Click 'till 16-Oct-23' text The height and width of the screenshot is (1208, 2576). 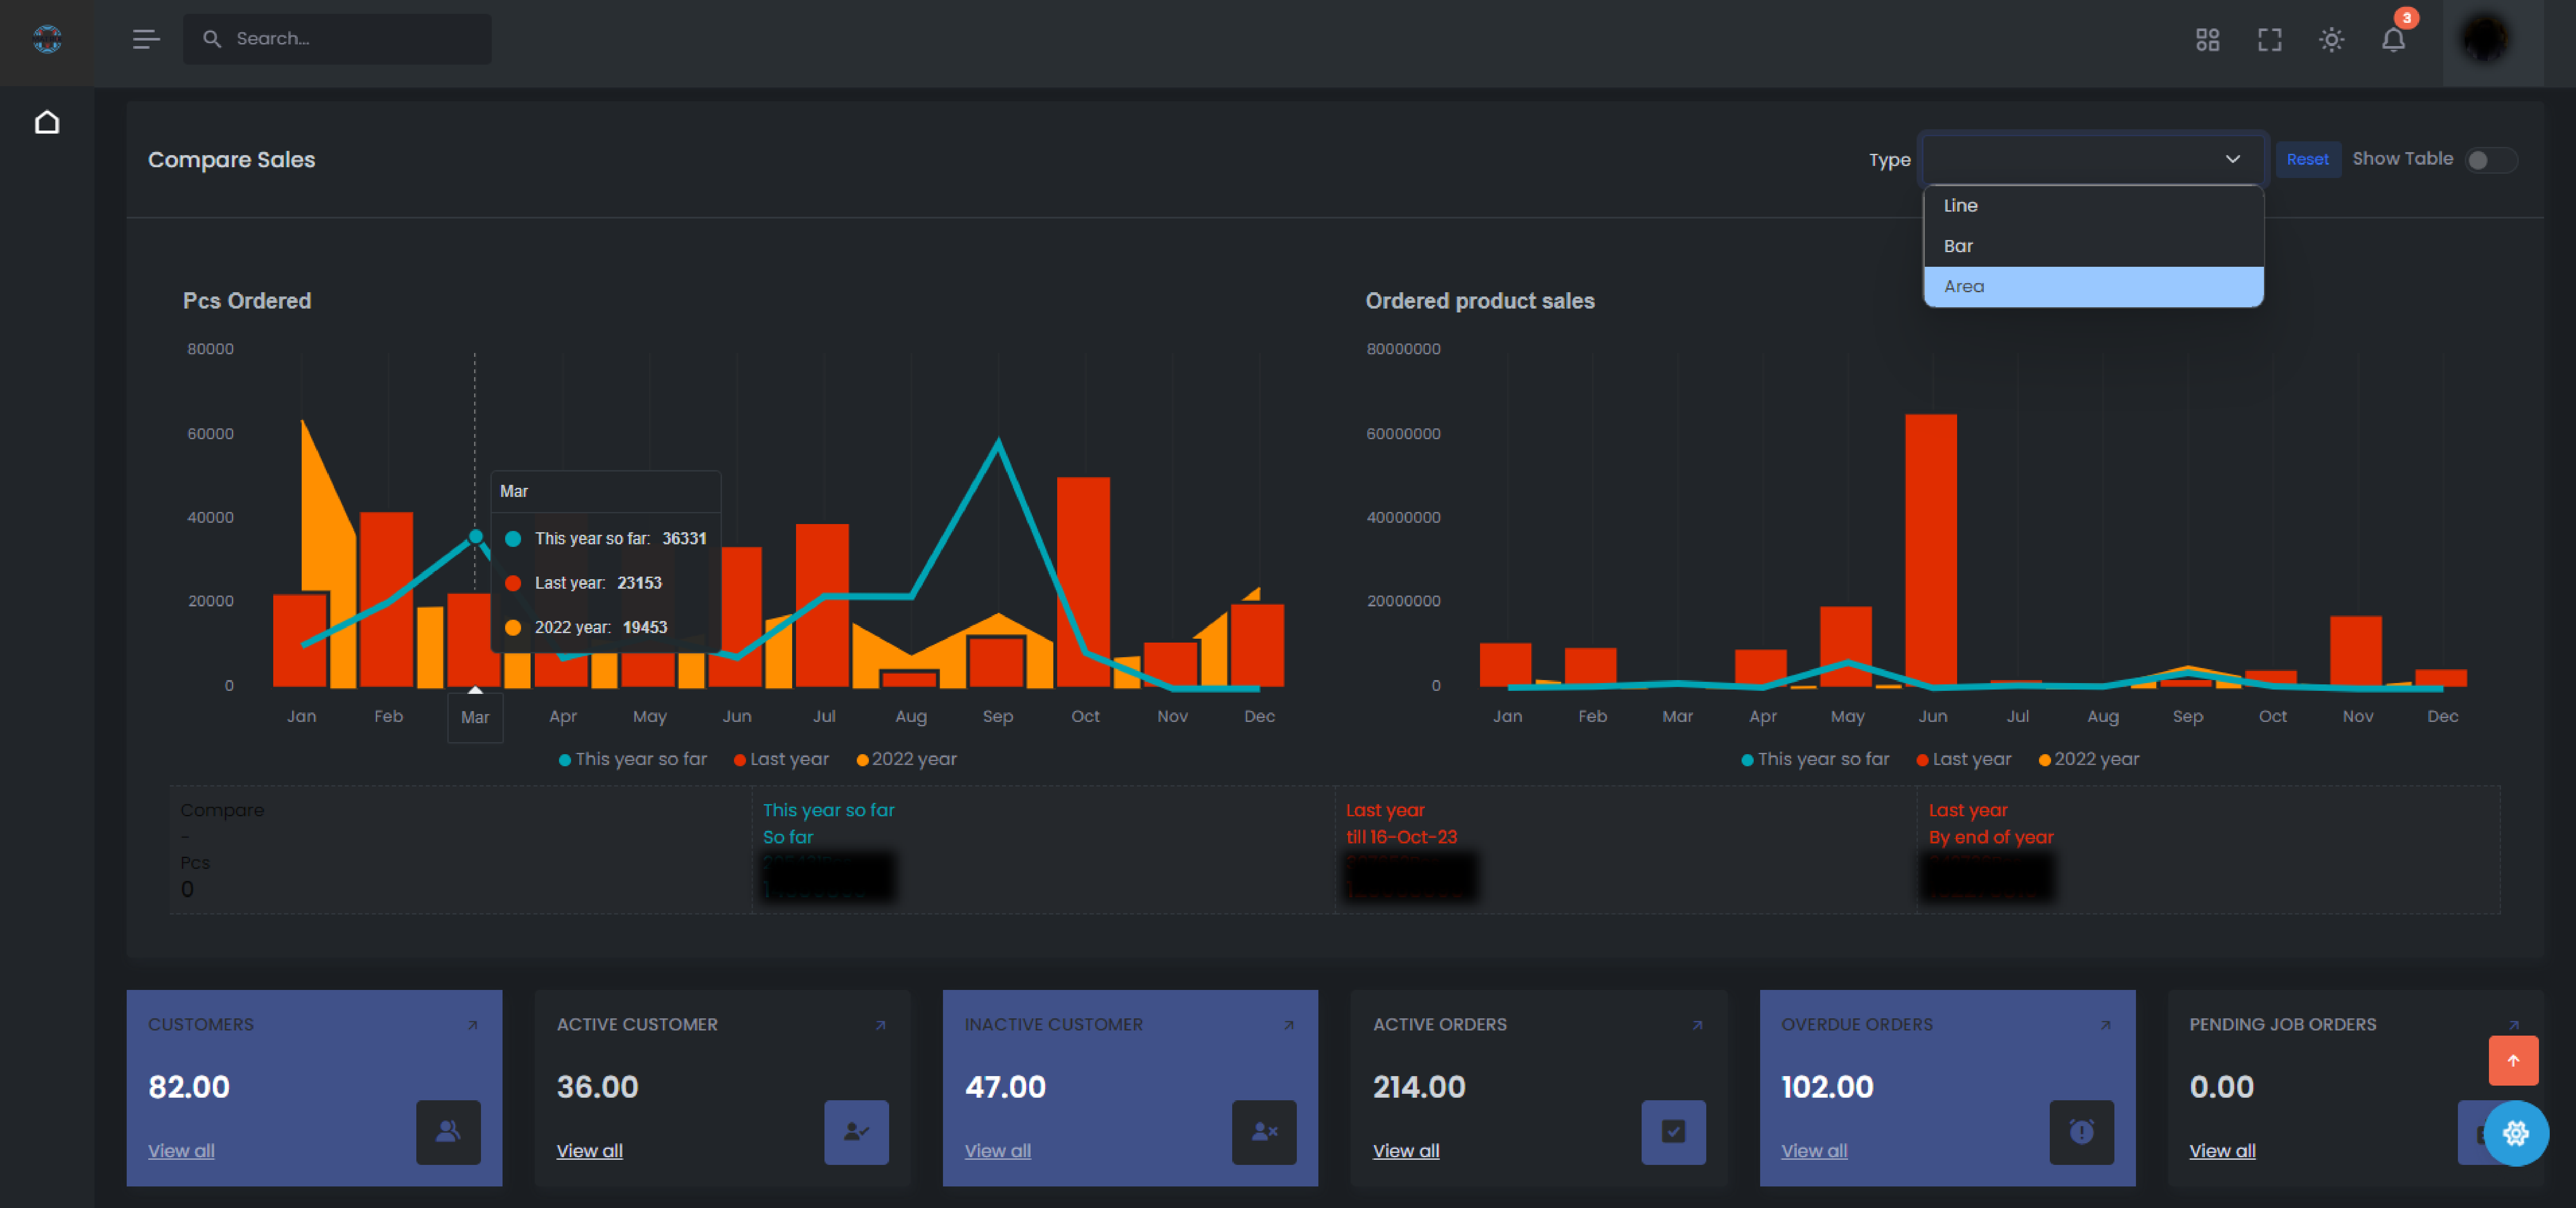1401,837
